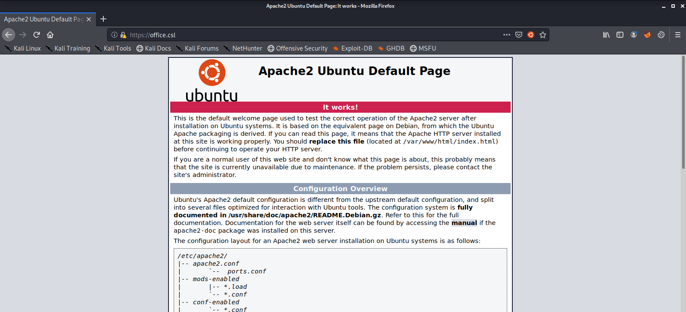Toggle the sidebar view
Screen dimensions: 686x312
click(x=620, y=35)
